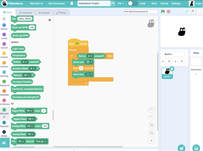Open the Tutorial link
Viewport: 203px width, 151px height.
coord(164,3)
